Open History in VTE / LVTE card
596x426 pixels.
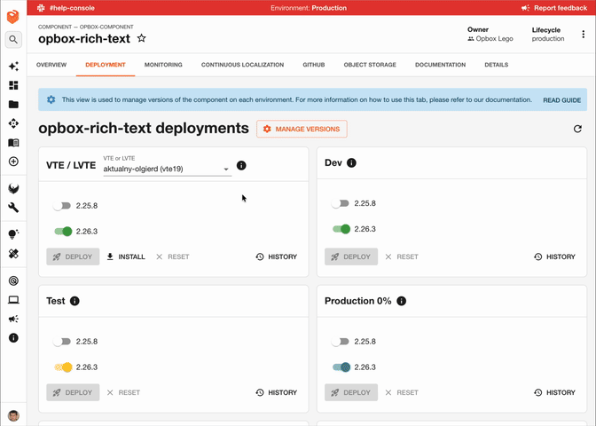[277, 256]
